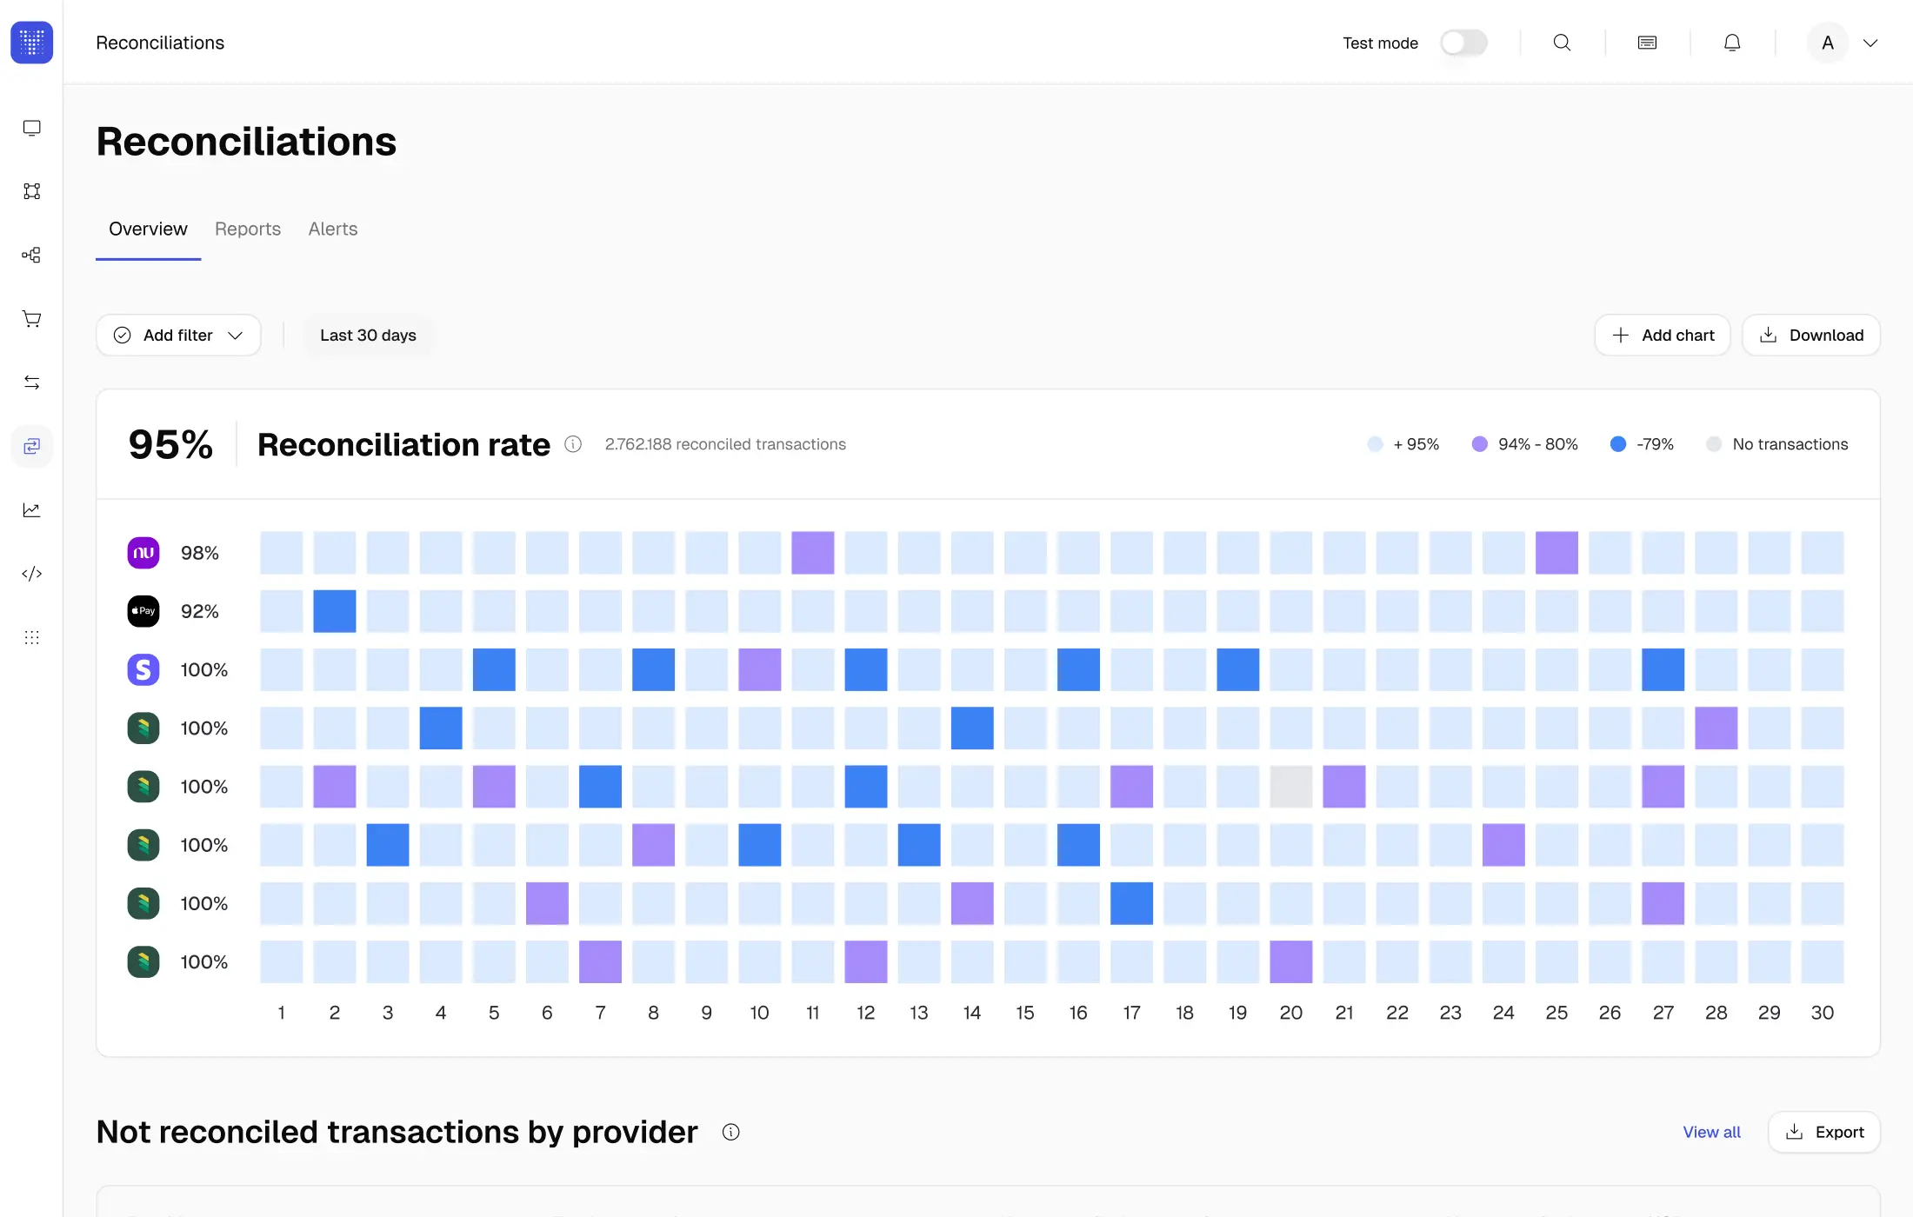This screenshot has width=1913, height=1217.
Task: Open the shopping cart sidebar icon
Action: [x=32, y=319]
